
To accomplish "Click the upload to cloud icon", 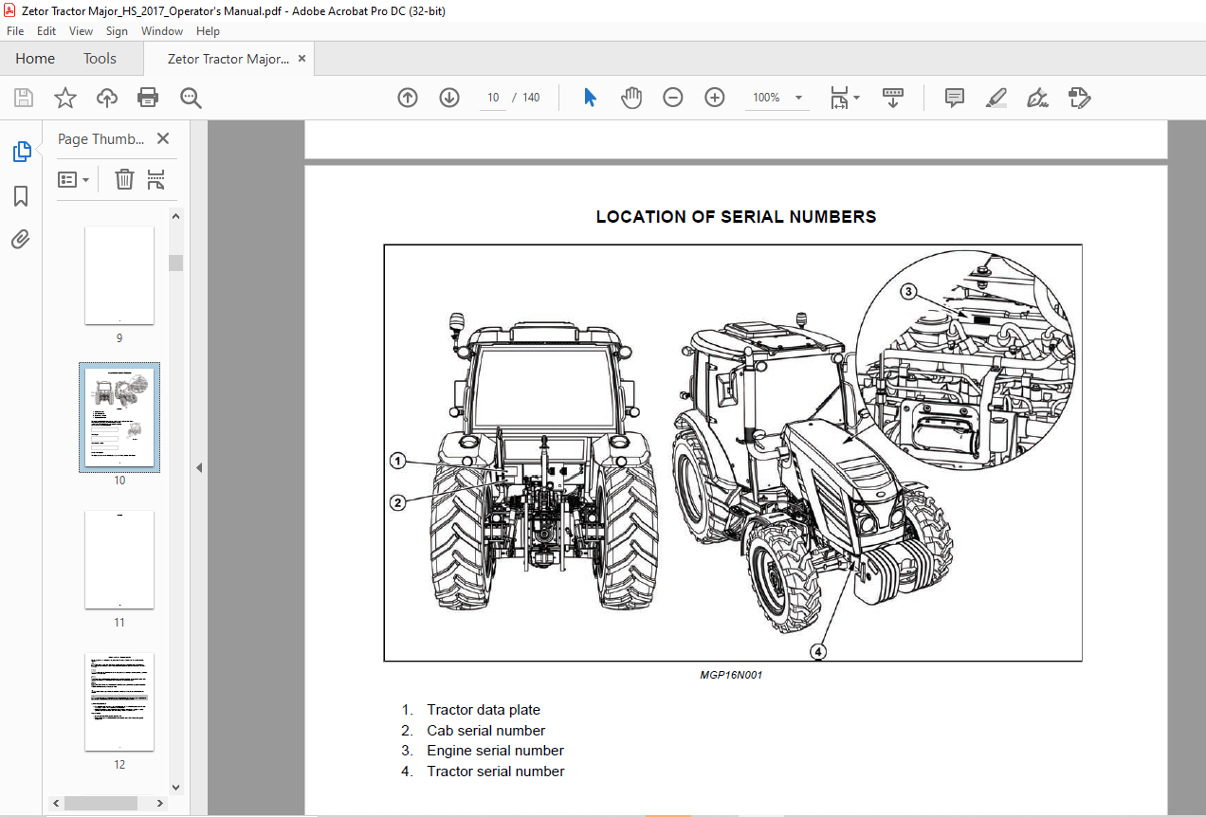I will [107, 98].
